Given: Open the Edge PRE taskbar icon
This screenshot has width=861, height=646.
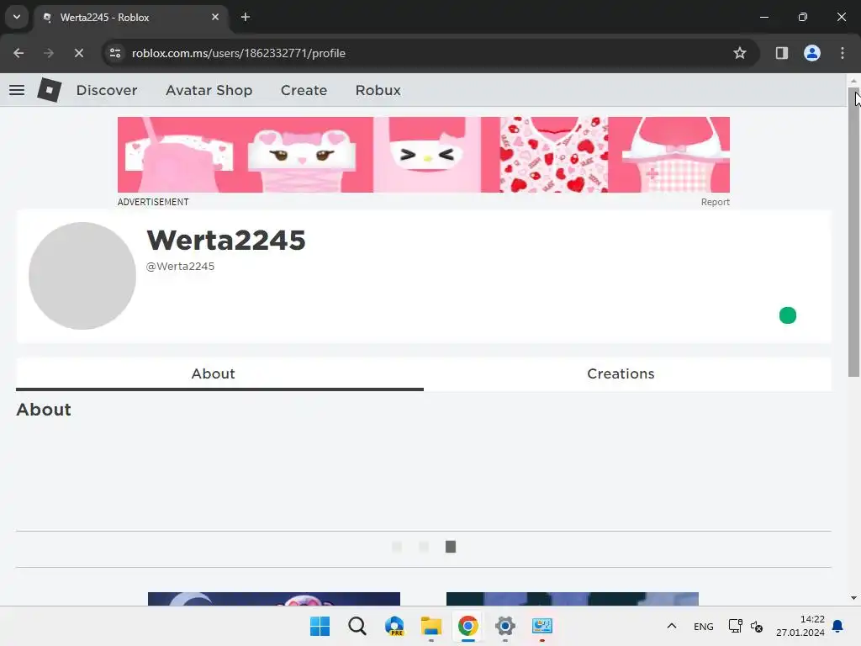Looking at the screenshot, I should (x=394, y=626).
